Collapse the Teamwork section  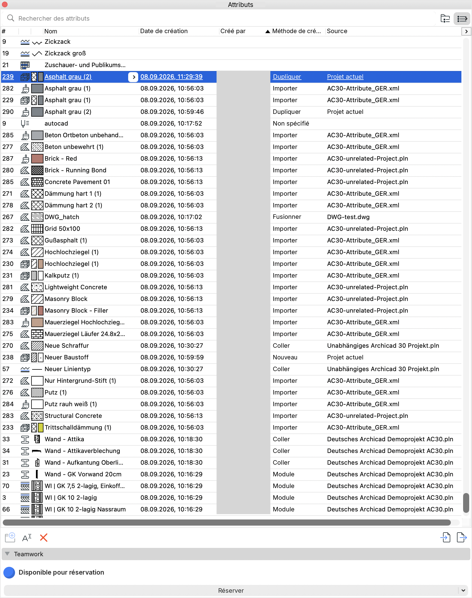click(7, 554)
